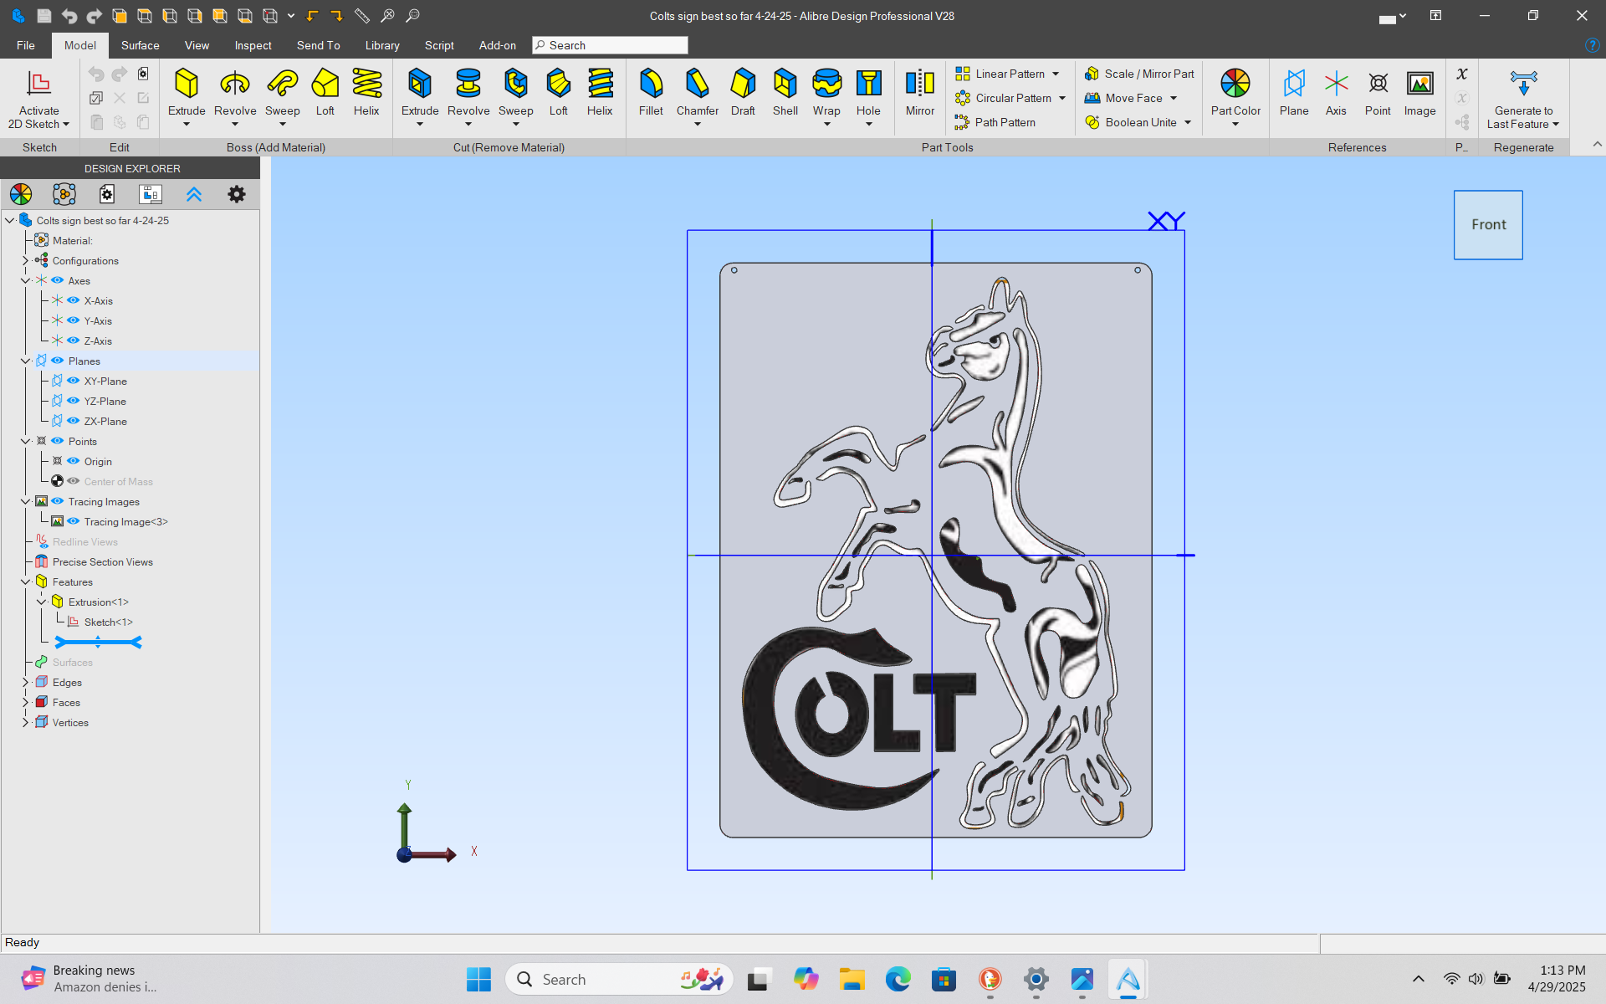The image size is (1606, 1004).
Task: Insert a reference Plane
Action: pos(1294,92)
